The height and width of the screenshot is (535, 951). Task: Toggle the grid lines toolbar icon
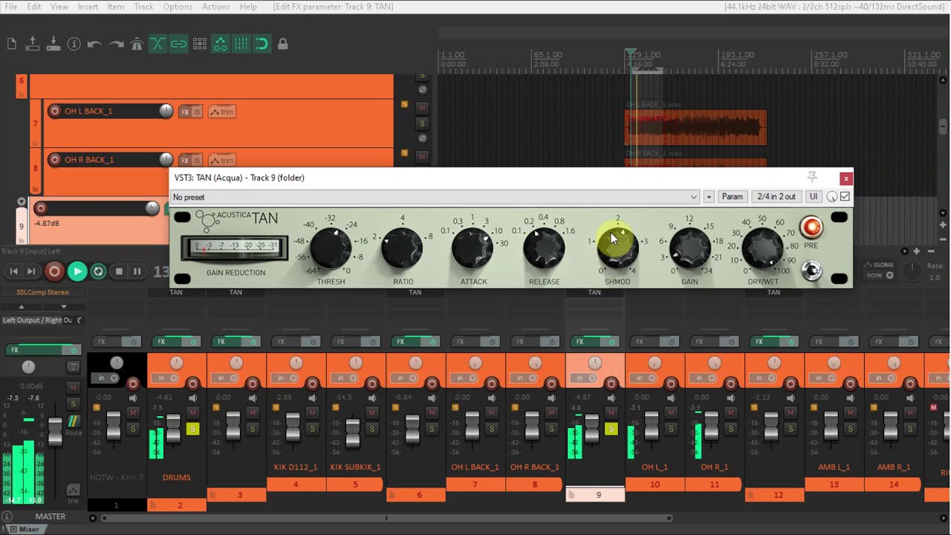241,45
